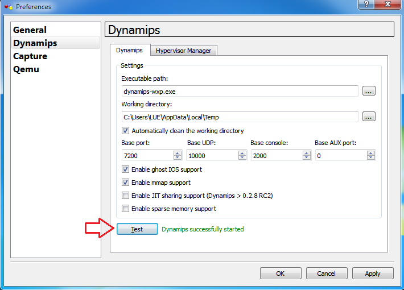Screen dimensions: 404x290
Task: Close the Preferences window
Action: coord(387,5)
